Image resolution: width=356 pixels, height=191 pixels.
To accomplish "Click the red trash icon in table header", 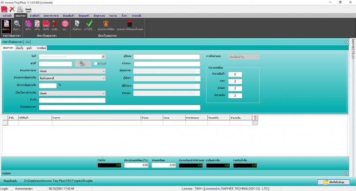I will point(255,118).
